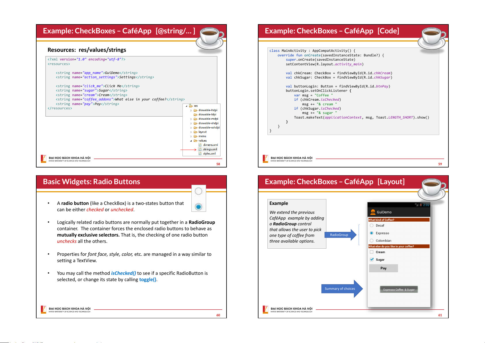Click the blue toggle() method text

coord(148,279)
